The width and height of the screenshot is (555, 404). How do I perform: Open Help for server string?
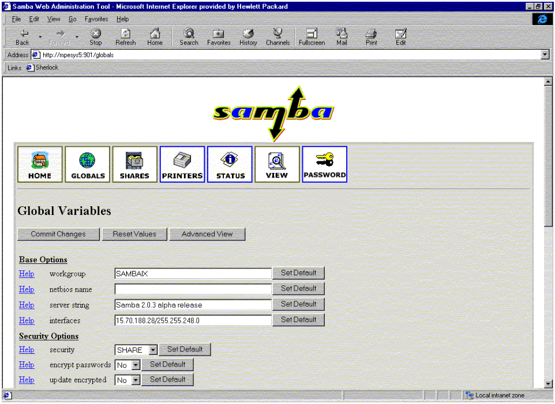pos(27,305)
